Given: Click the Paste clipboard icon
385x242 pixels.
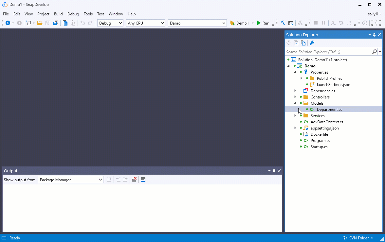Looking at the screenshot, I should tap(73, 23).
